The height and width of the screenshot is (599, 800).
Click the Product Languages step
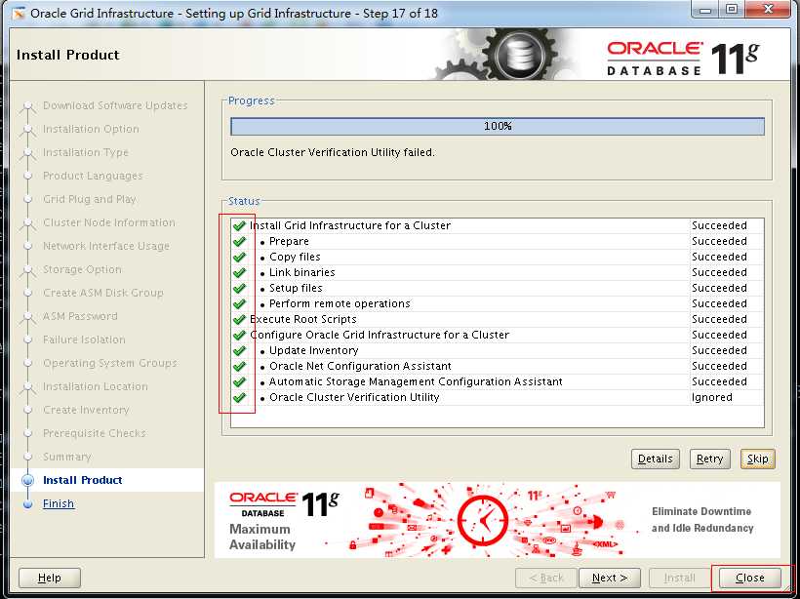tap(93, 176)
